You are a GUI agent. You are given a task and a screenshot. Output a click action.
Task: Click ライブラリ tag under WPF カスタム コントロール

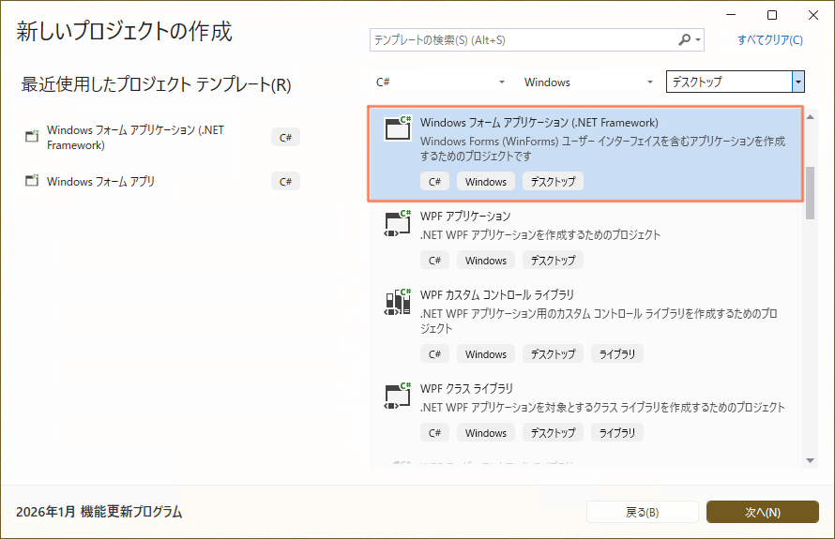pos(616,353)
